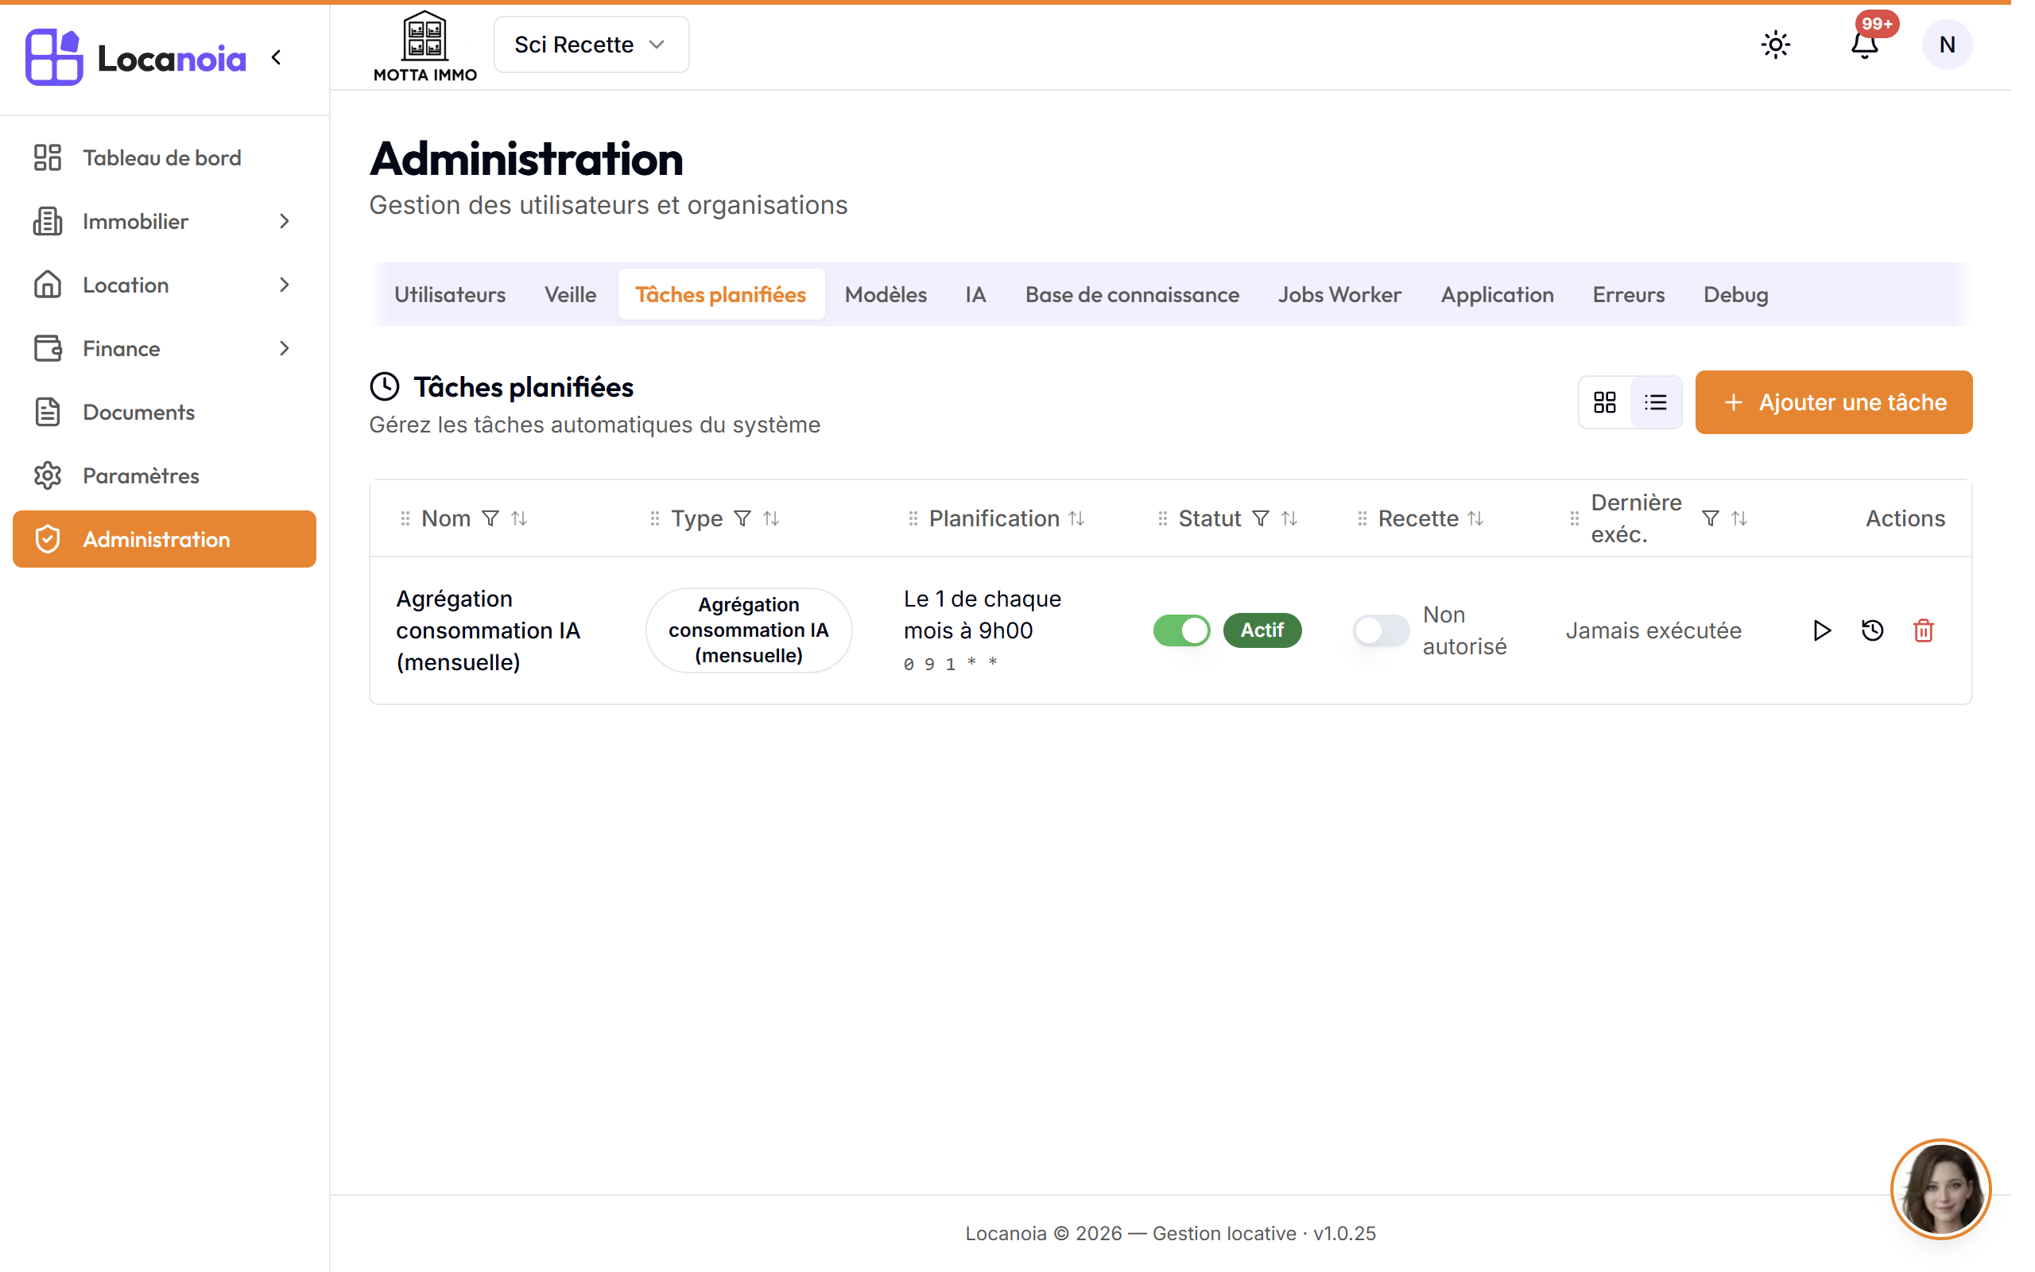Click the Locanoia logo icon

coord(54,57)
